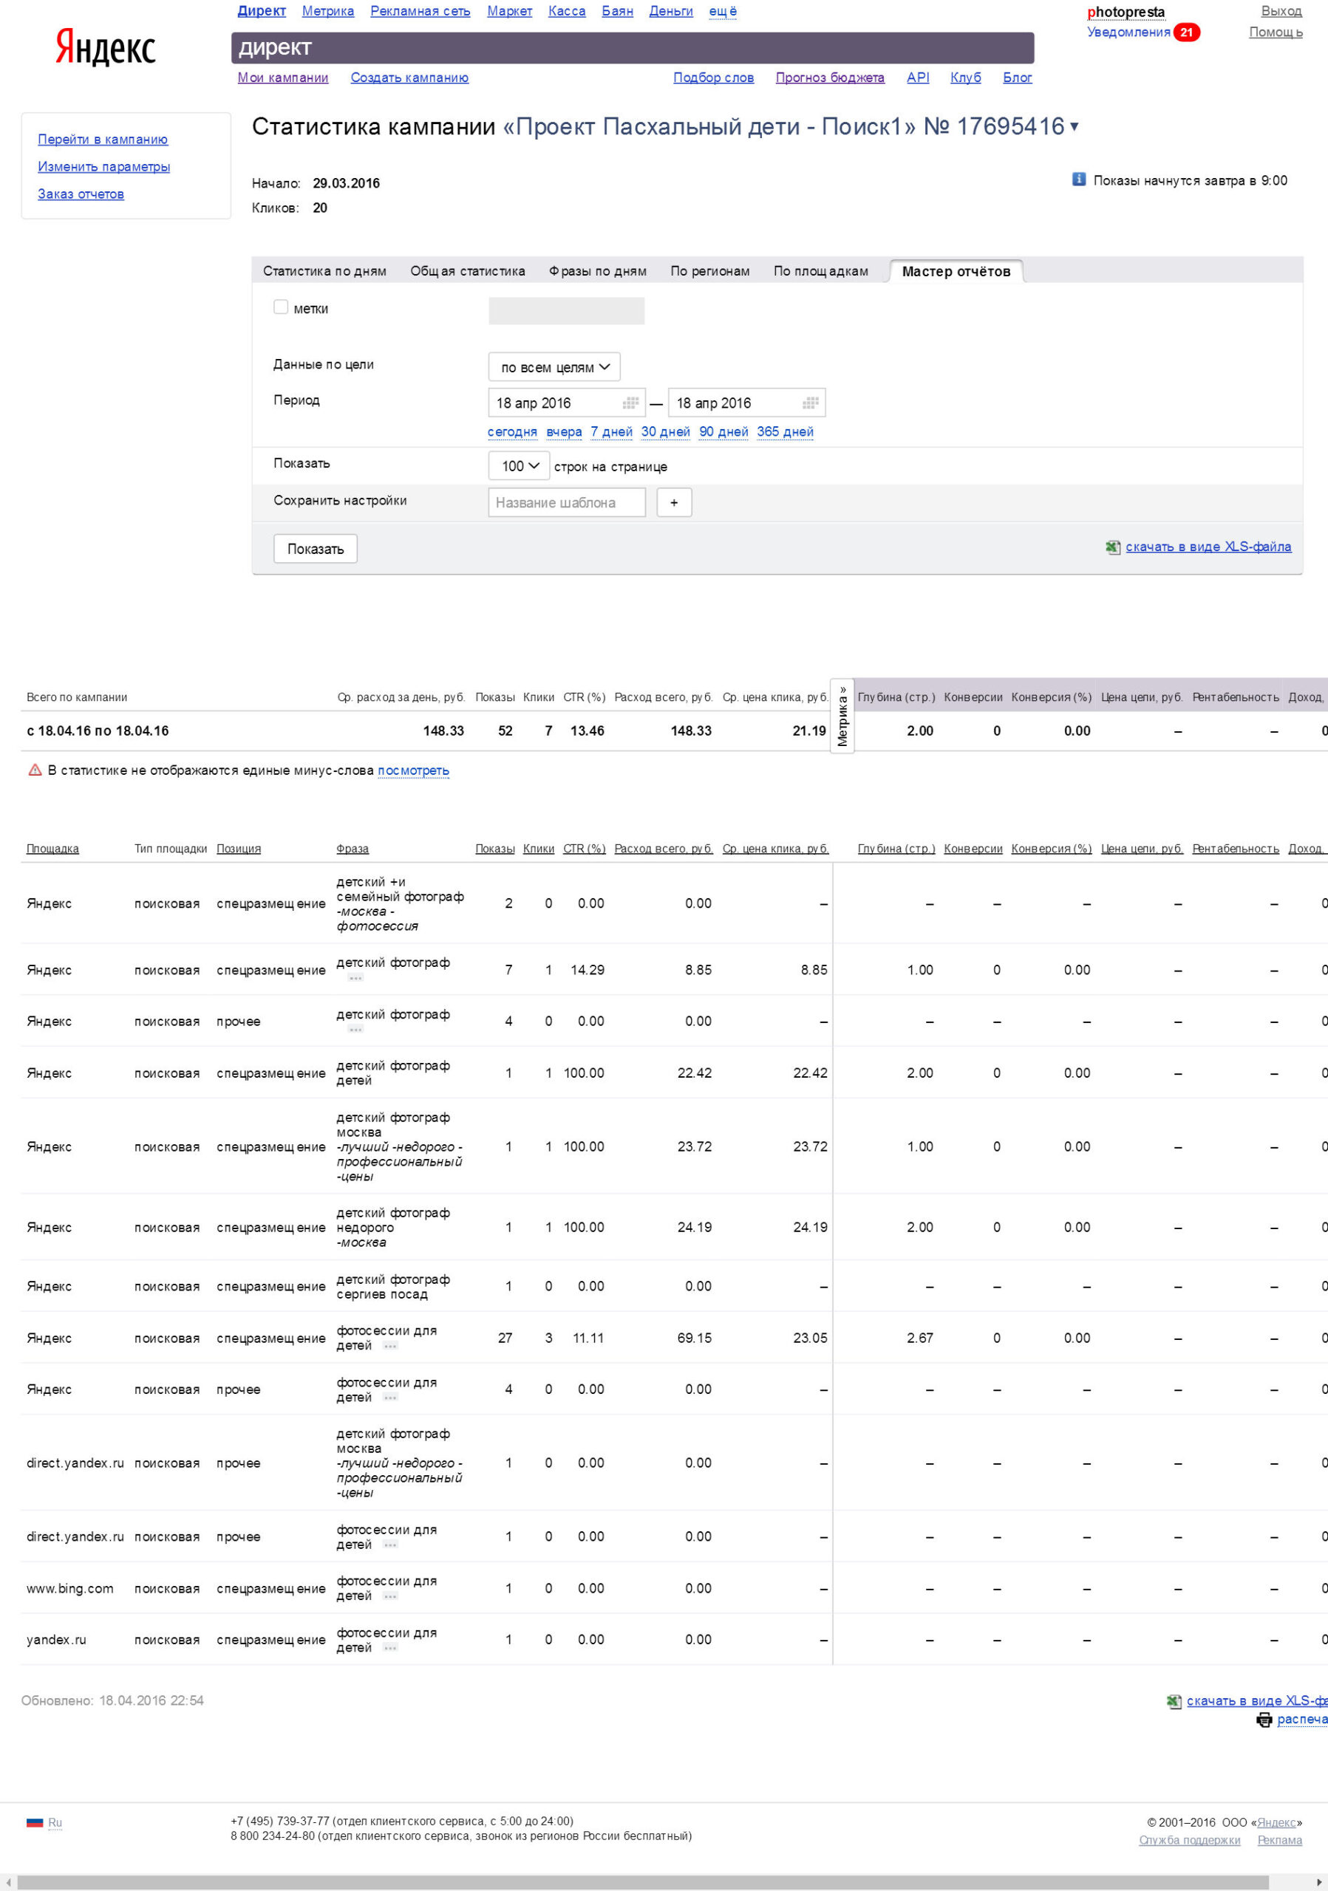Click the red warning triangle icon
This screenshot has width=1328, height=1891.
35,770
